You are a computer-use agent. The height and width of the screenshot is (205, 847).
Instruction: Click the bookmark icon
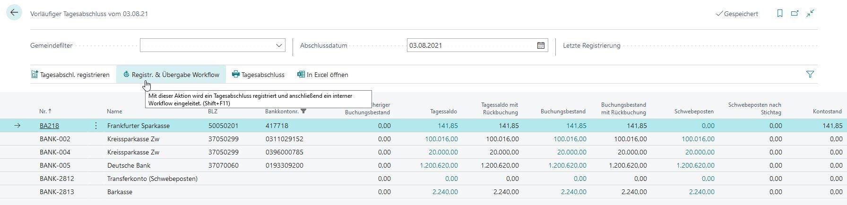780,14
